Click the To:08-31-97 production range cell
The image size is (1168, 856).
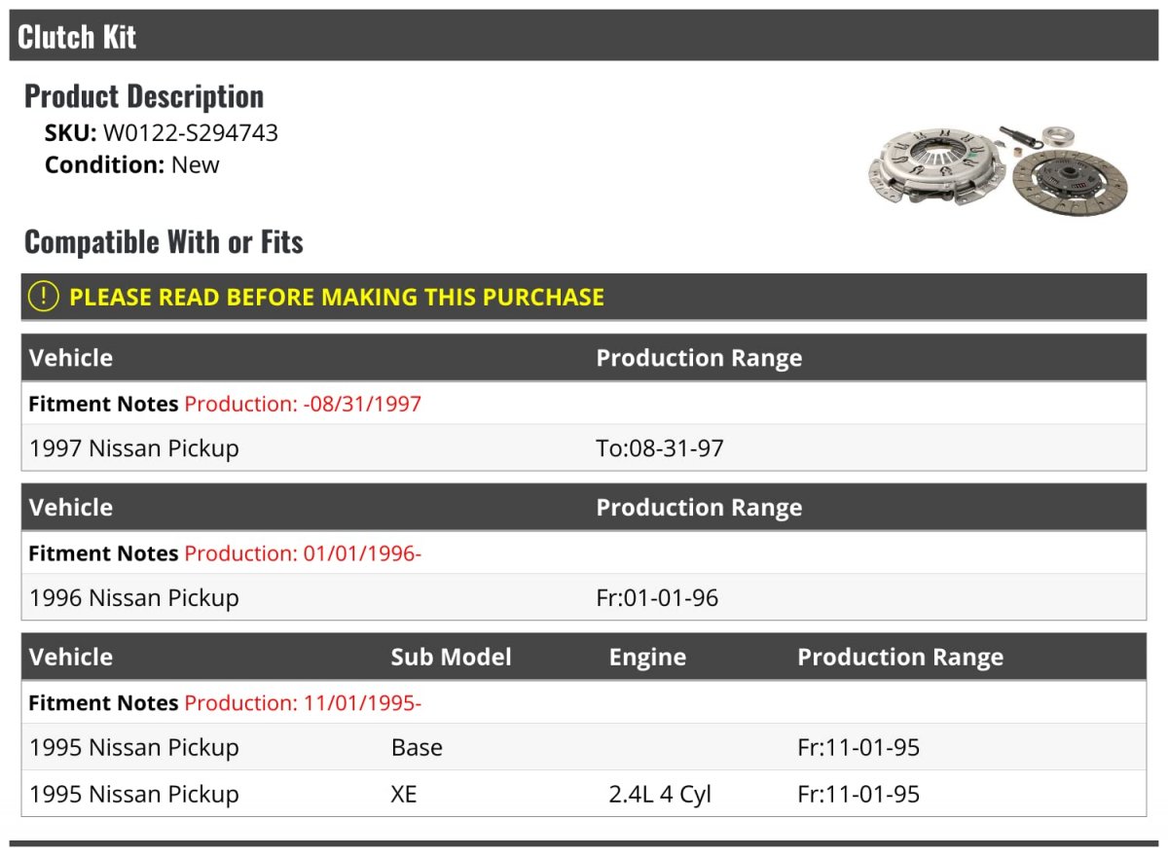pyautogui.click(x=660, y=448)
